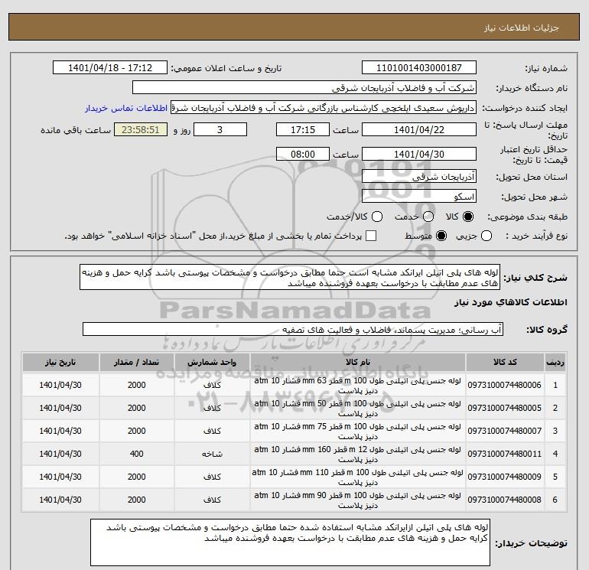Viewport: 589px width, 570px height.
Task: Click the ردیف column header
Action: click(555, 362)
